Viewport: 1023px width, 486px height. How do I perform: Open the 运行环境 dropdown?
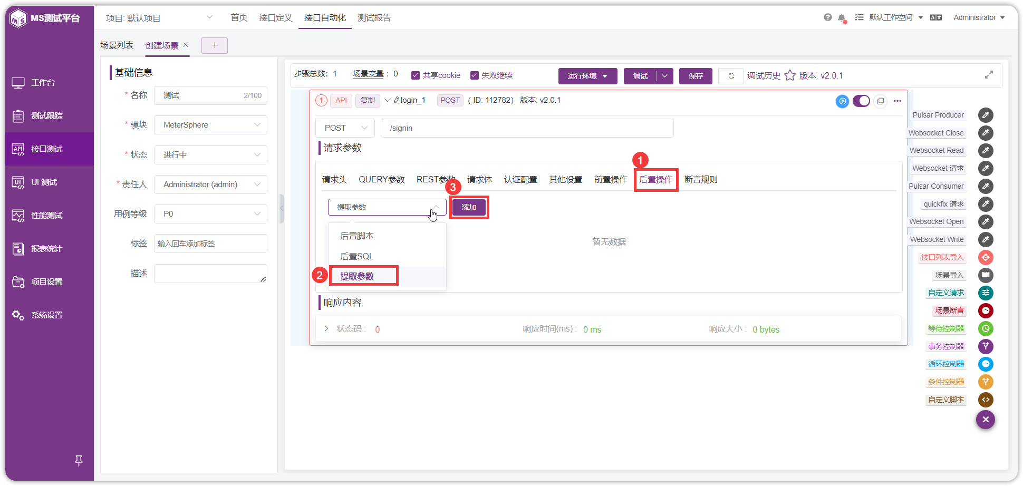[x=587, y=76]
